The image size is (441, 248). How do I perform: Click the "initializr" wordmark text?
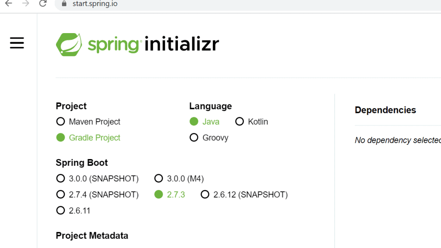(x=182, y=44)
